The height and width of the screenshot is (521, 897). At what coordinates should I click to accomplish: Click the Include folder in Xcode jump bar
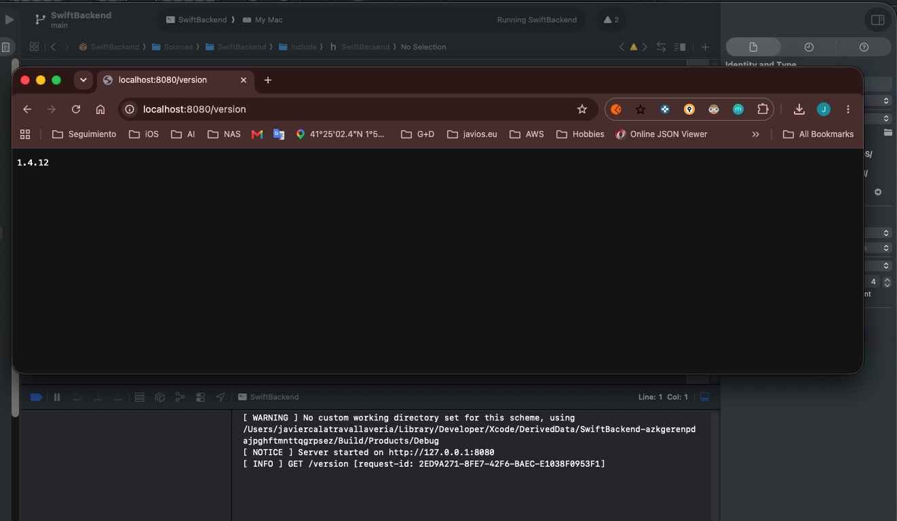coord(298,47)
